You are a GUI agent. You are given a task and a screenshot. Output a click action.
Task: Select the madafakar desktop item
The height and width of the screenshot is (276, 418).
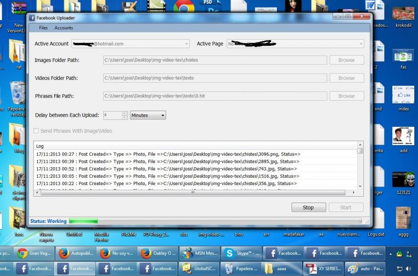click(x=294, y=234)
